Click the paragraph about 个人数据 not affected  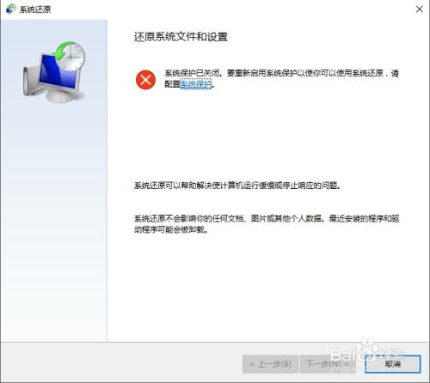tap(267, 224)
